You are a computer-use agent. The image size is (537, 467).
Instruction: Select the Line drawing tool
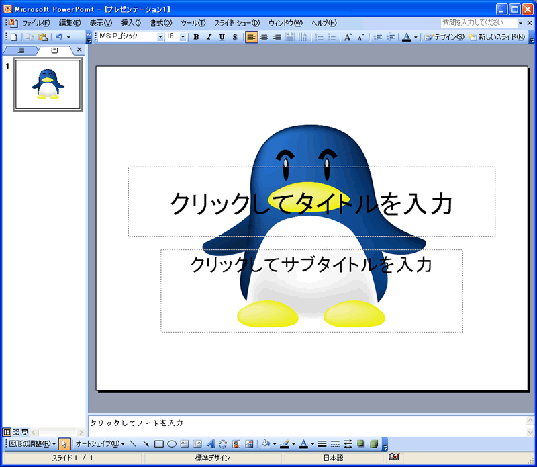(x=133, y=444)
